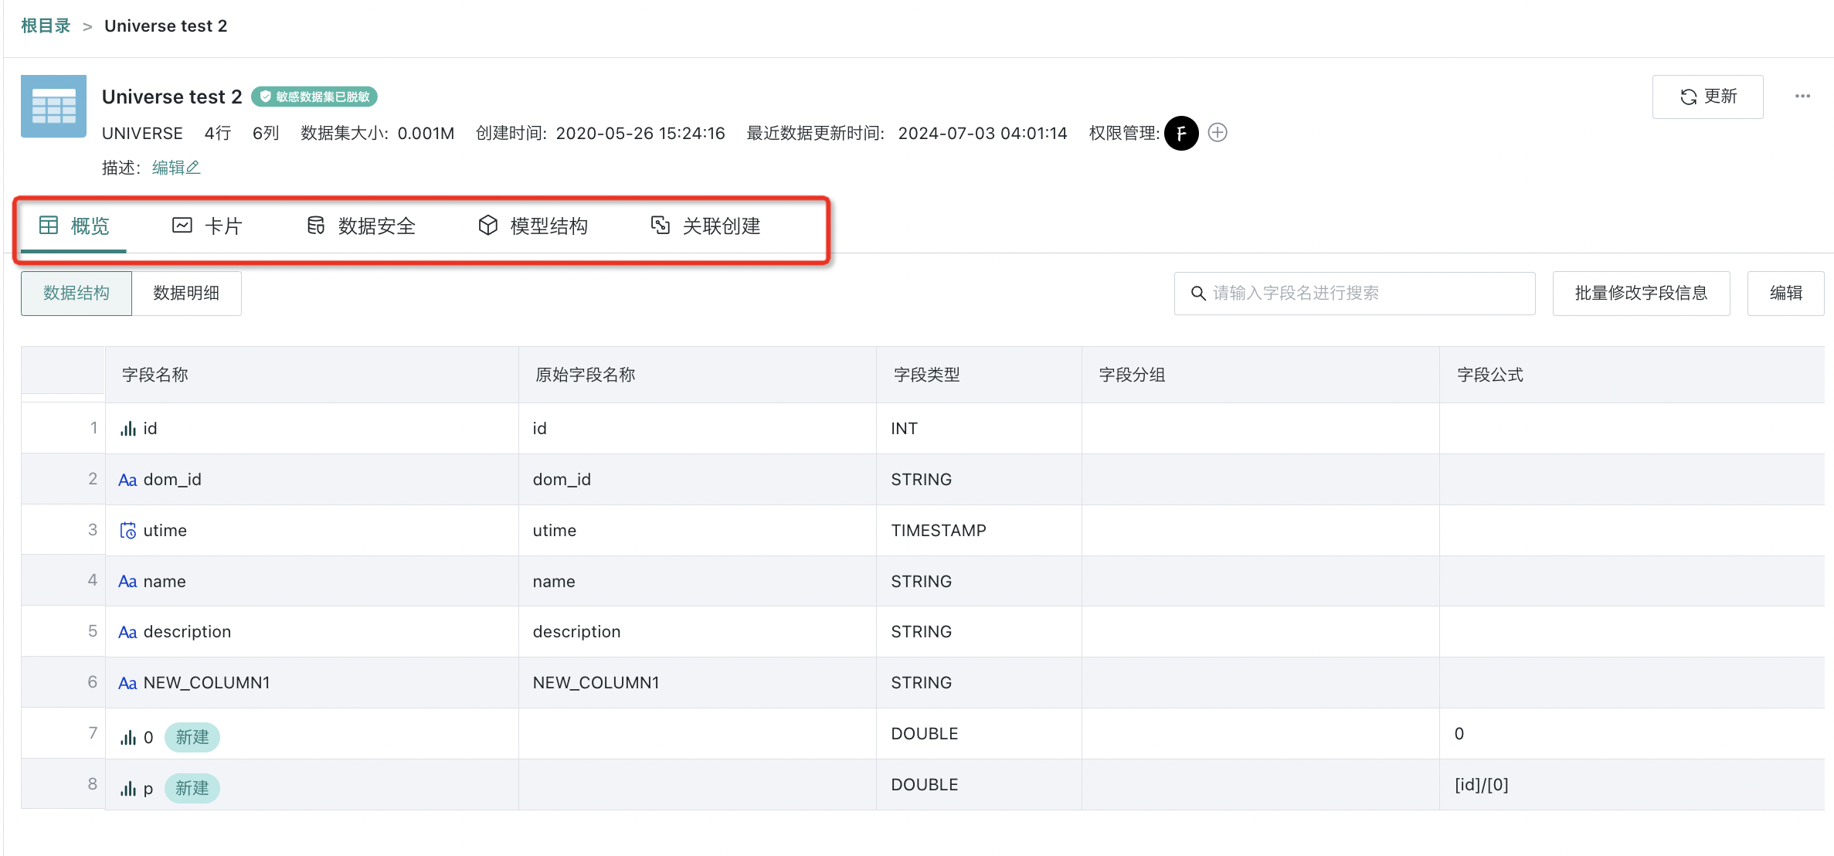
Task: Click the black F user avatar
Action: point(1181,134)
